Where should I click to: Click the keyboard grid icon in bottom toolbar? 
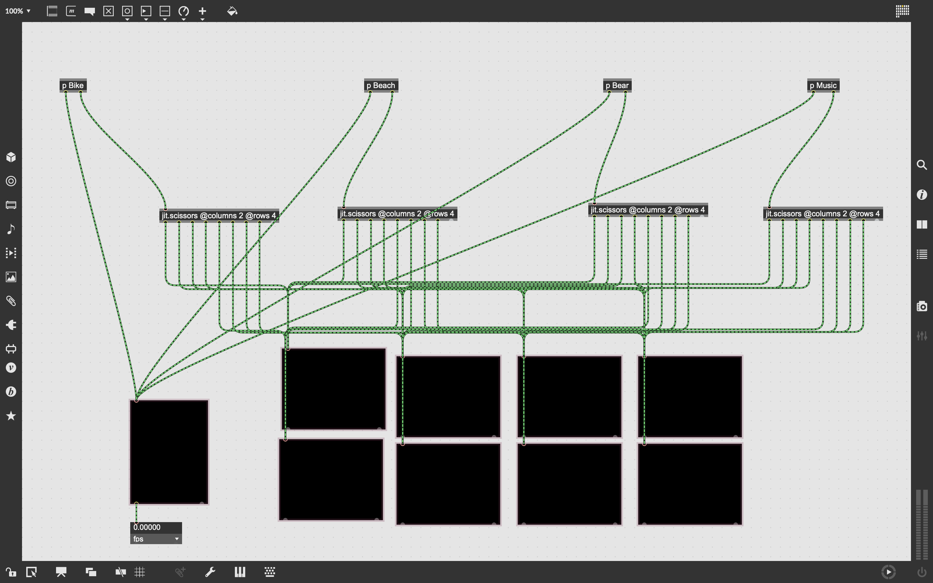point(270,572)
